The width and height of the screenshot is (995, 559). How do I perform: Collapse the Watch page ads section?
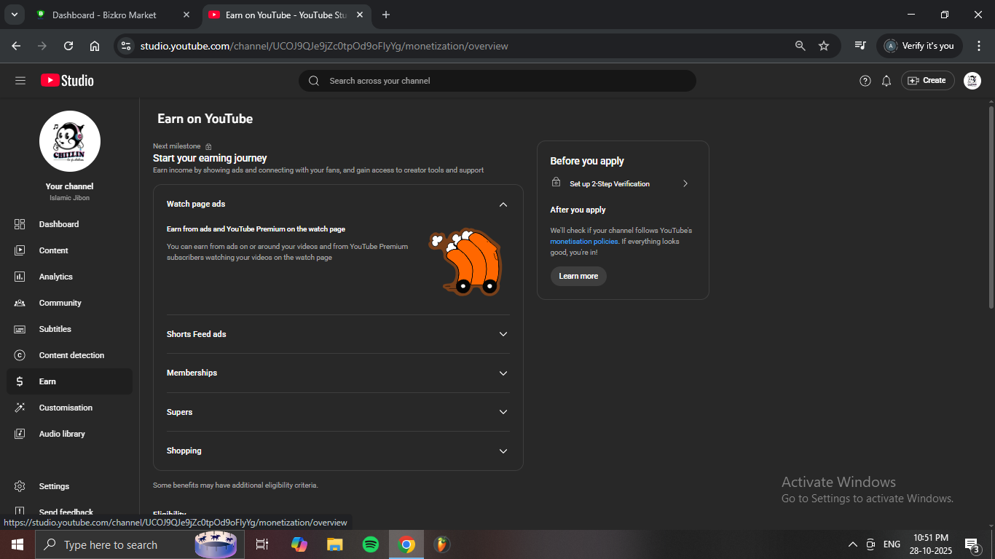(x=503, y=205)
